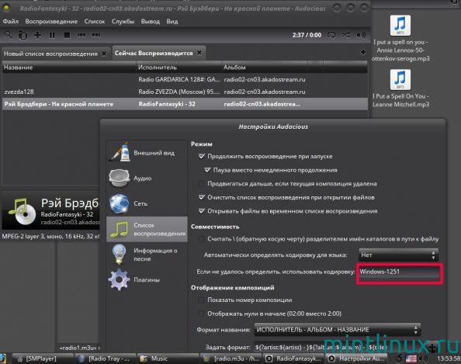Image resolution: width=461 pixels, height=364 pixels.
Task: Open 'Плагины' settings category
Action: [147, 279]
